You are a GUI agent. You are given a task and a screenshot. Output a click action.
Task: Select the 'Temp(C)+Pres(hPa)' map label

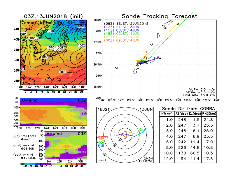(x=43, y=23)
